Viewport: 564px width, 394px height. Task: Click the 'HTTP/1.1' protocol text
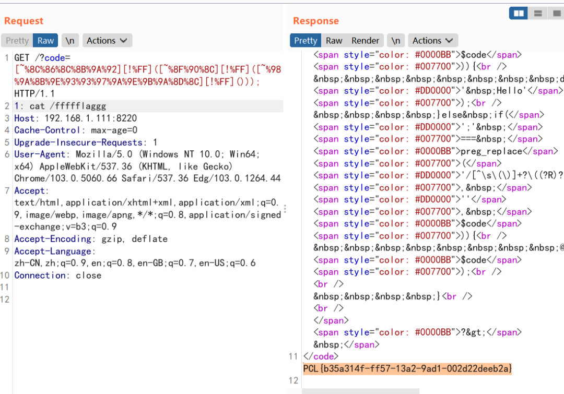(34, 94)
